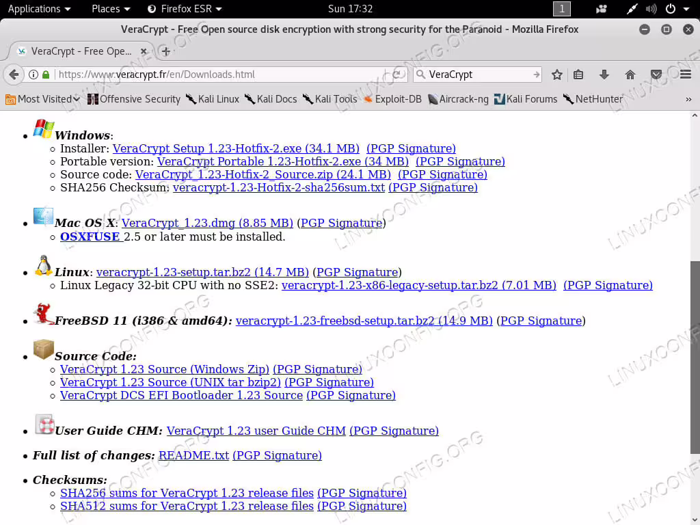This screenshot has width=700, height=525.
Task: Click the green padlock security icon
Action: [x=46, y=75]
